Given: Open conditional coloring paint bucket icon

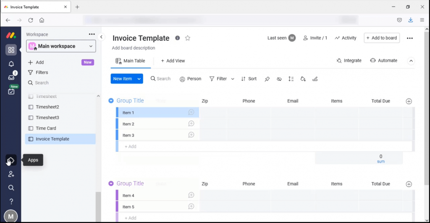Looking at the screenshot, I should click(303, 79).
